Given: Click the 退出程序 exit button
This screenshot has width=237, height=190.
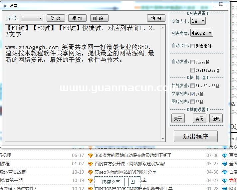Looking at the screenshot, I should coord(196,136).
